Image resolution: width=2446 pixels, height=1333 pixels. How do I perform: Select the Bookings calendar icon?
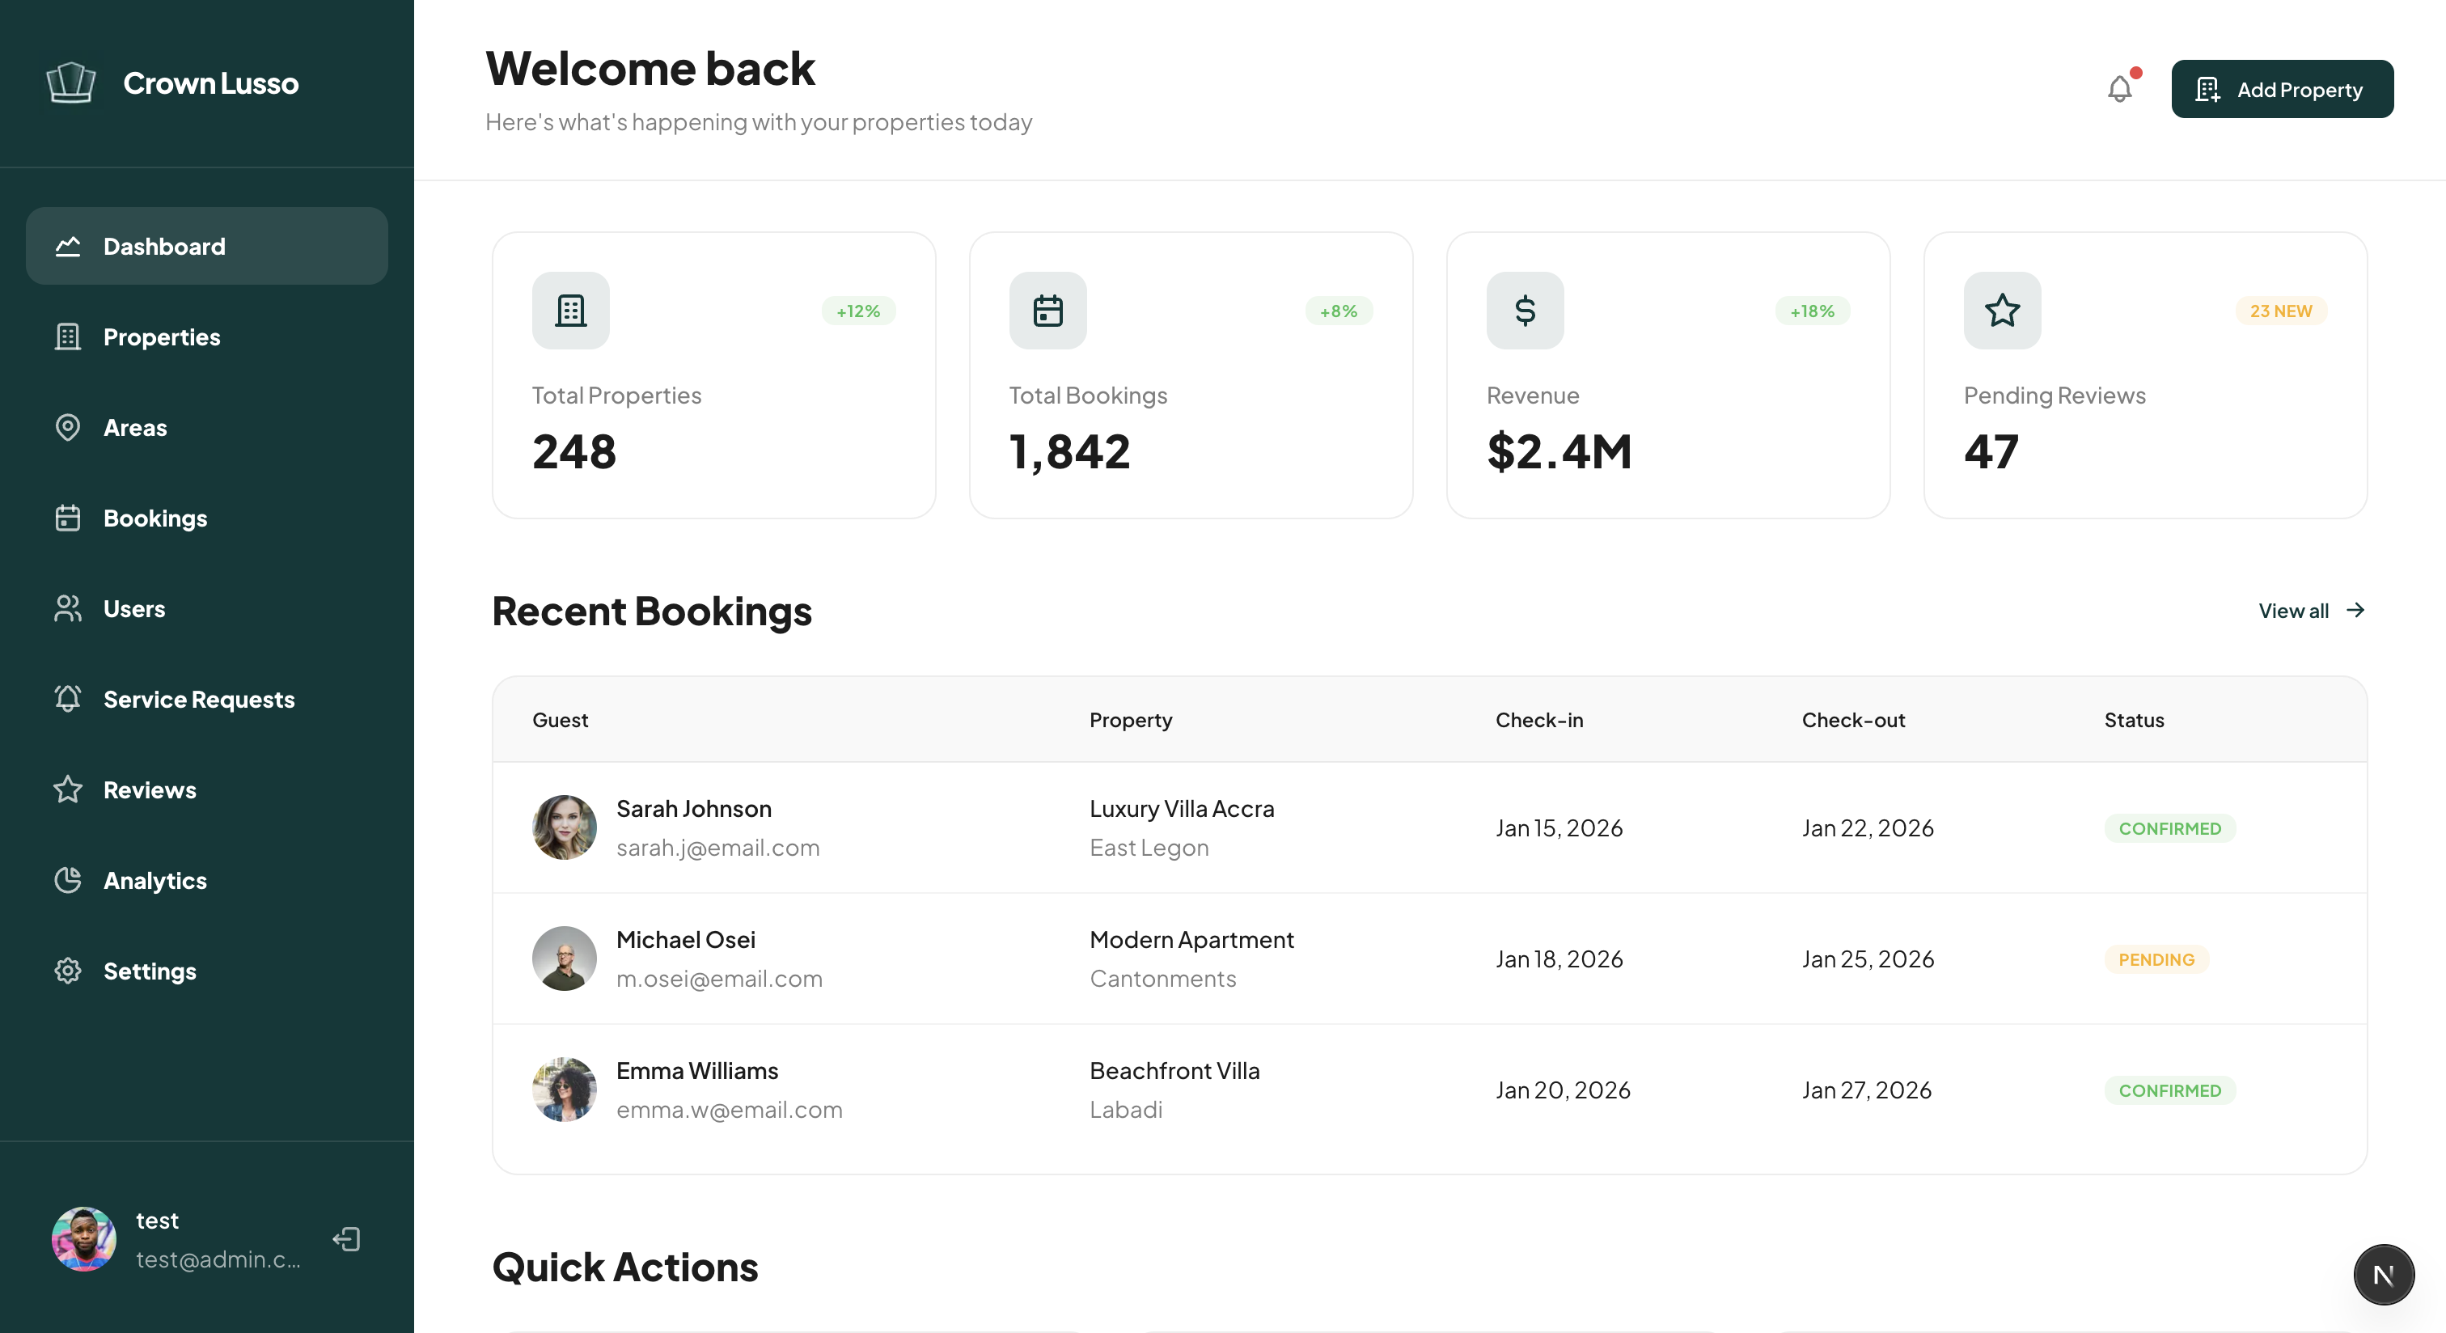(x=67, y=518)
